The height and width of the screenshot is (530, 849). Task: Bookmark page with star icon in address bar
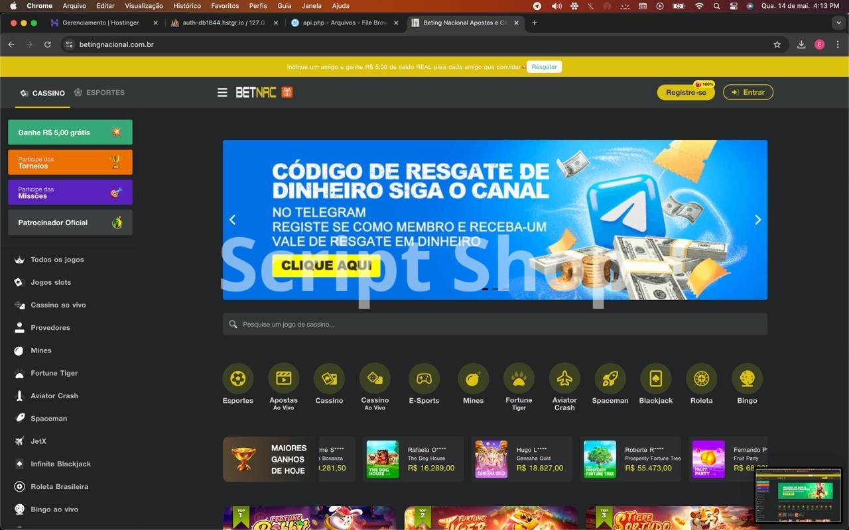coord(777,44)
